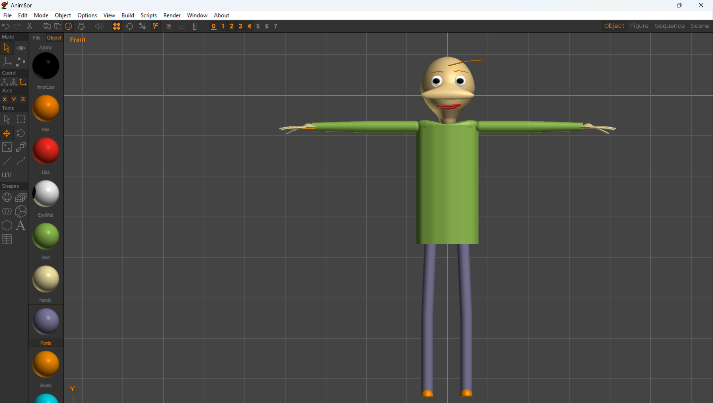Click the Cut scissors icon
This screenshot has height=403, width=713.
point(29,26)
